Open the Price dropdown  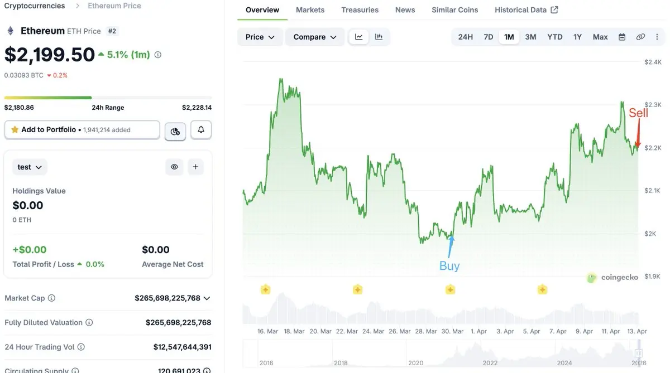(260, 37)
